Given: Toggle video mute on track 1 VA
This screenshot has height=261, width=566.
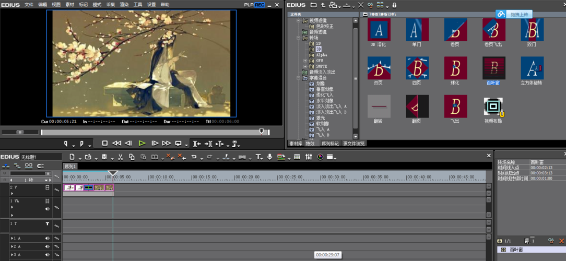Looking at the screenshot, I should click(x=48, y=201).
